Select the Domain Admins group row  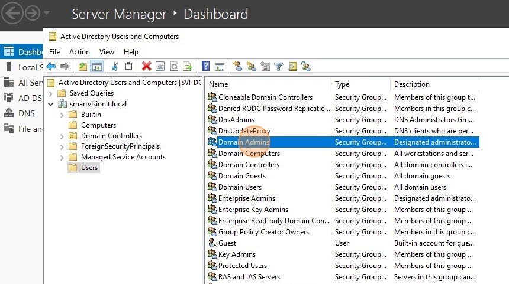tap(343, 142)
